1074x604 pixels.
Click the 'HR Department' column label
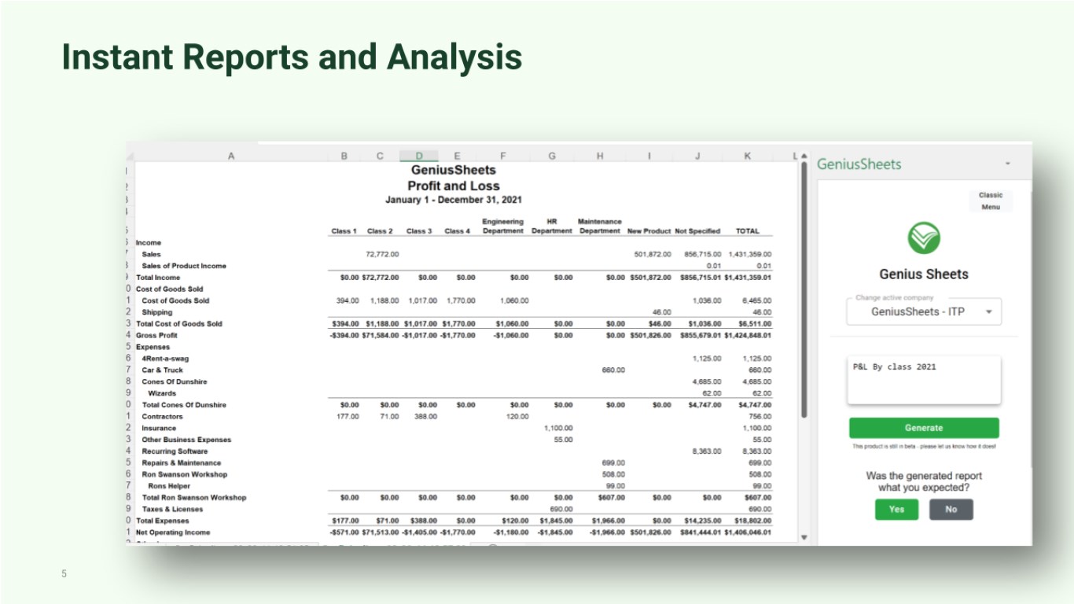coord(552,226)
